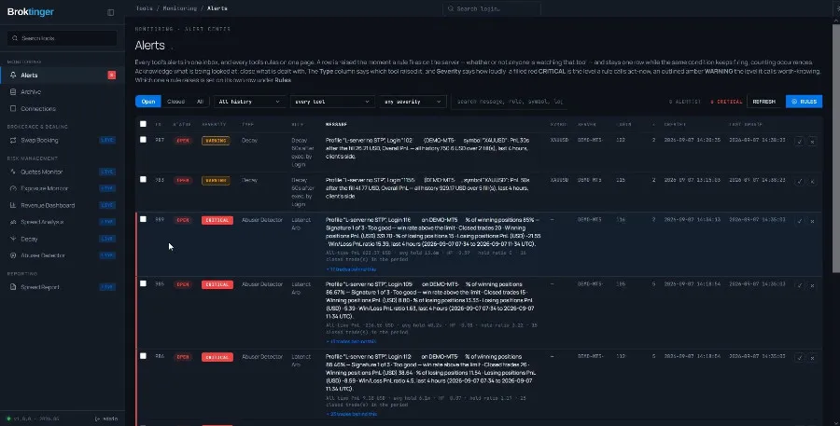Acknowledge alert 985 with checkmark icon
Viewport: 840px width, 426px height.
tap(799, 285)
